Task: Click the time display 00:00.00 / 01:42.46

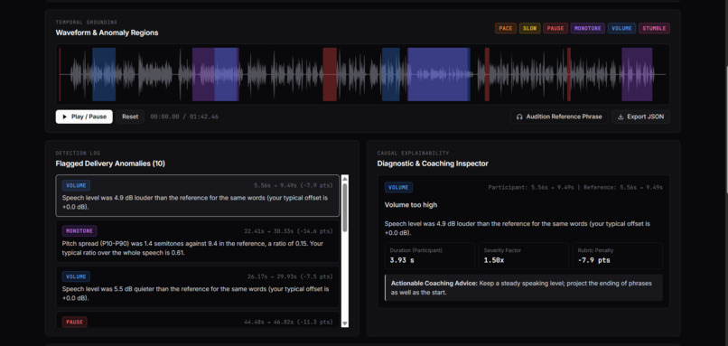Action: (184, 117)
